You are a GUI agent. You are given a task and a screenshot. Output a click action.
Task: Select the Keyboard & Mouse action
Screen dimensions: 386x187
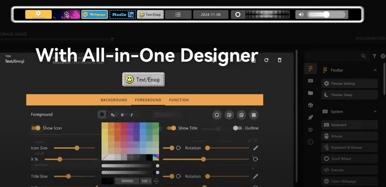point(349,147)
